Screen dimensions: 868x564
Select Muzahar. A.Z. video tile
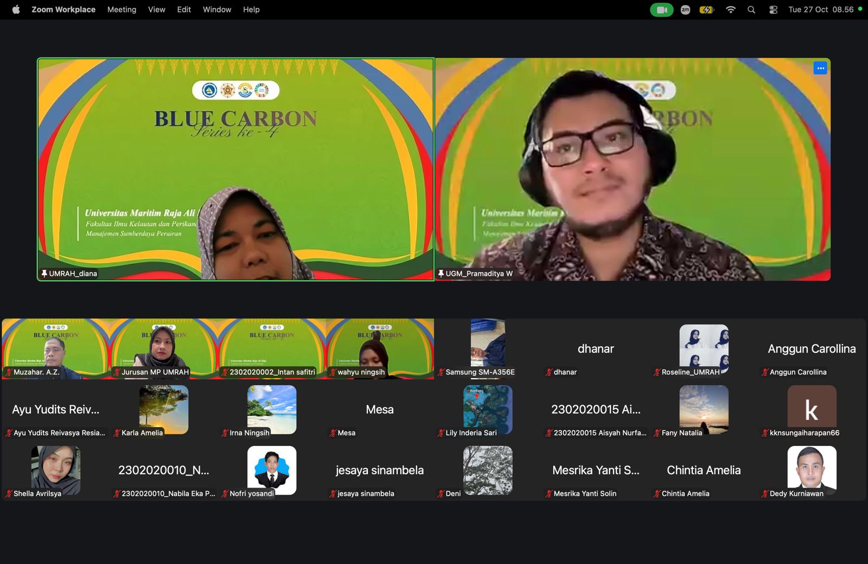(x=56, y=349)
